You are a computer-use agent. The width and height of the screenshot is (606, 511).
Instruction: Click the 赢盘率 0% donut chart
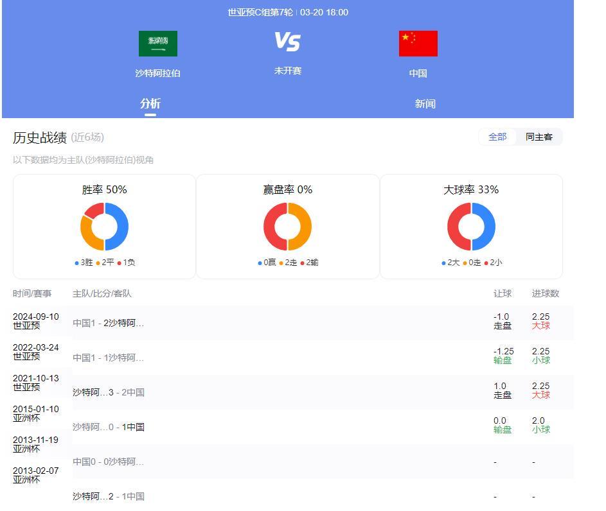(288, 226)
